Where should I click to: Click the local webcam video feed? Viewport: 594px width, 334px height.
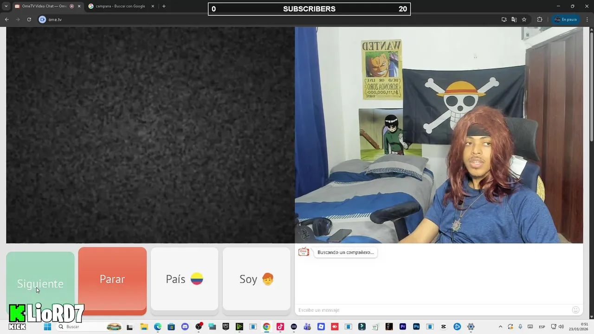point(439,135)
